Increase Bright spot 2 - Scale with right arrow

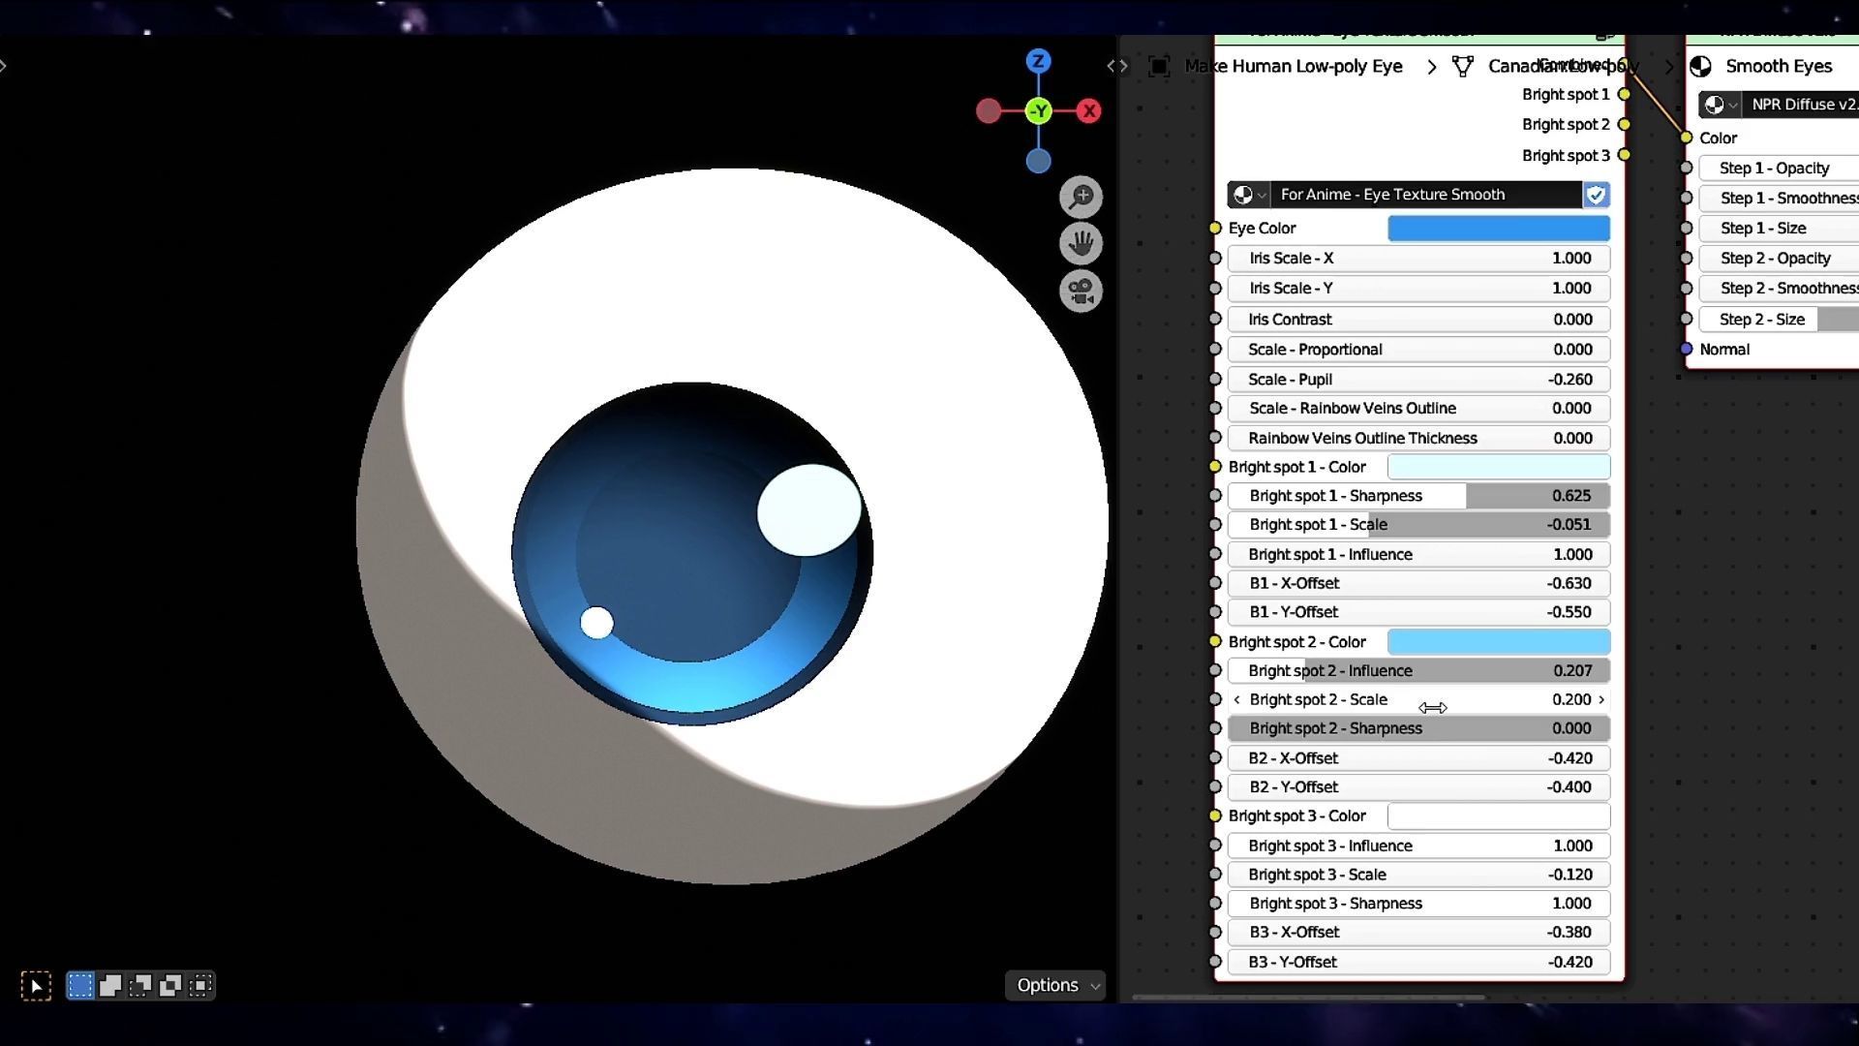pos(1601,699)
